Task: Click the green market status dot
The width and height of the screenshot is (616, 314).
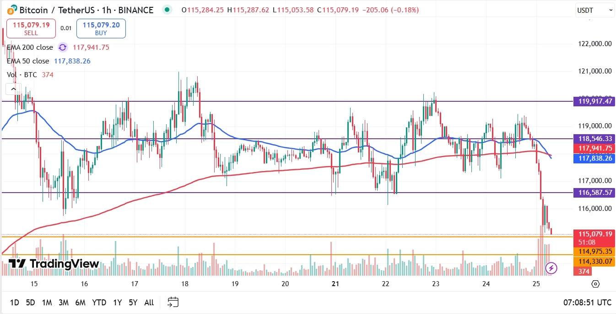Action: coord(168,10)
